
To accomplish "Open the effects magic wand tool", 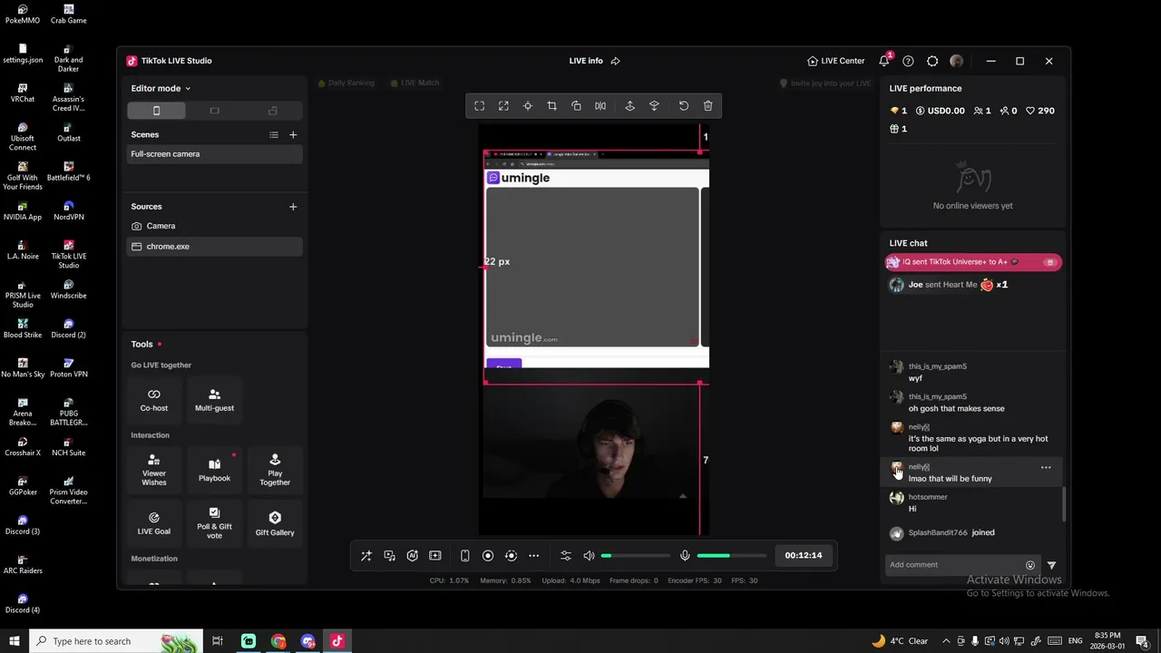I will 366,556.
